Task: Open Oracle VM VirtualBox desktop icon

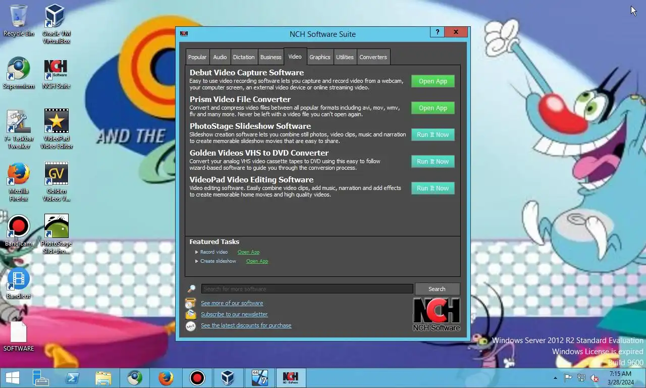Action: pyautogui.click(x=56, y=24)
